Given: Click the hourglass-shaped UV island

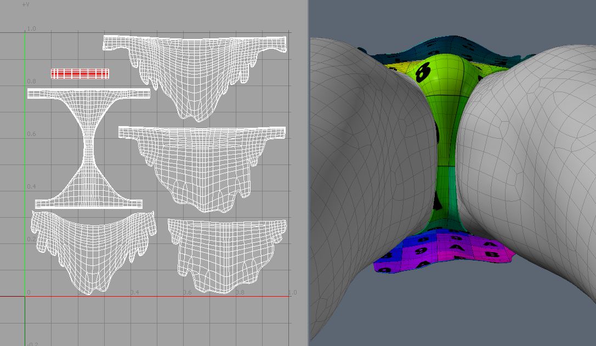Looking at the screenshot, I should pyautogui.click(x=88, y=148).
